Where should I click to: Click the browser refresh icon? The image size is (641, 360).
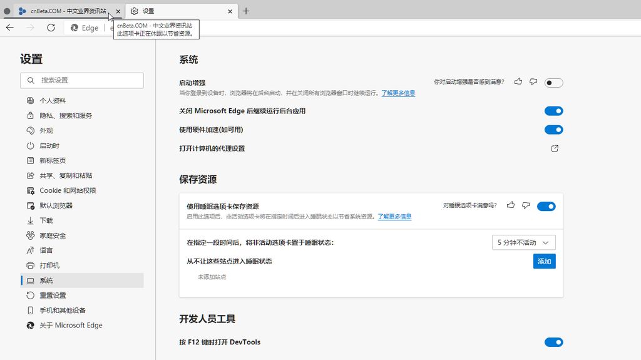click(x=51, y=28)
